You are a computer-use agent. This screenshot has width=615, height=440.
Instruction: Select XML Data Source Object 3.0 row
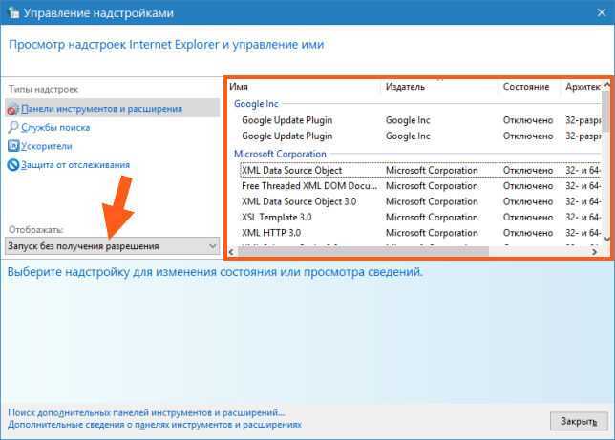click(421, 201)
